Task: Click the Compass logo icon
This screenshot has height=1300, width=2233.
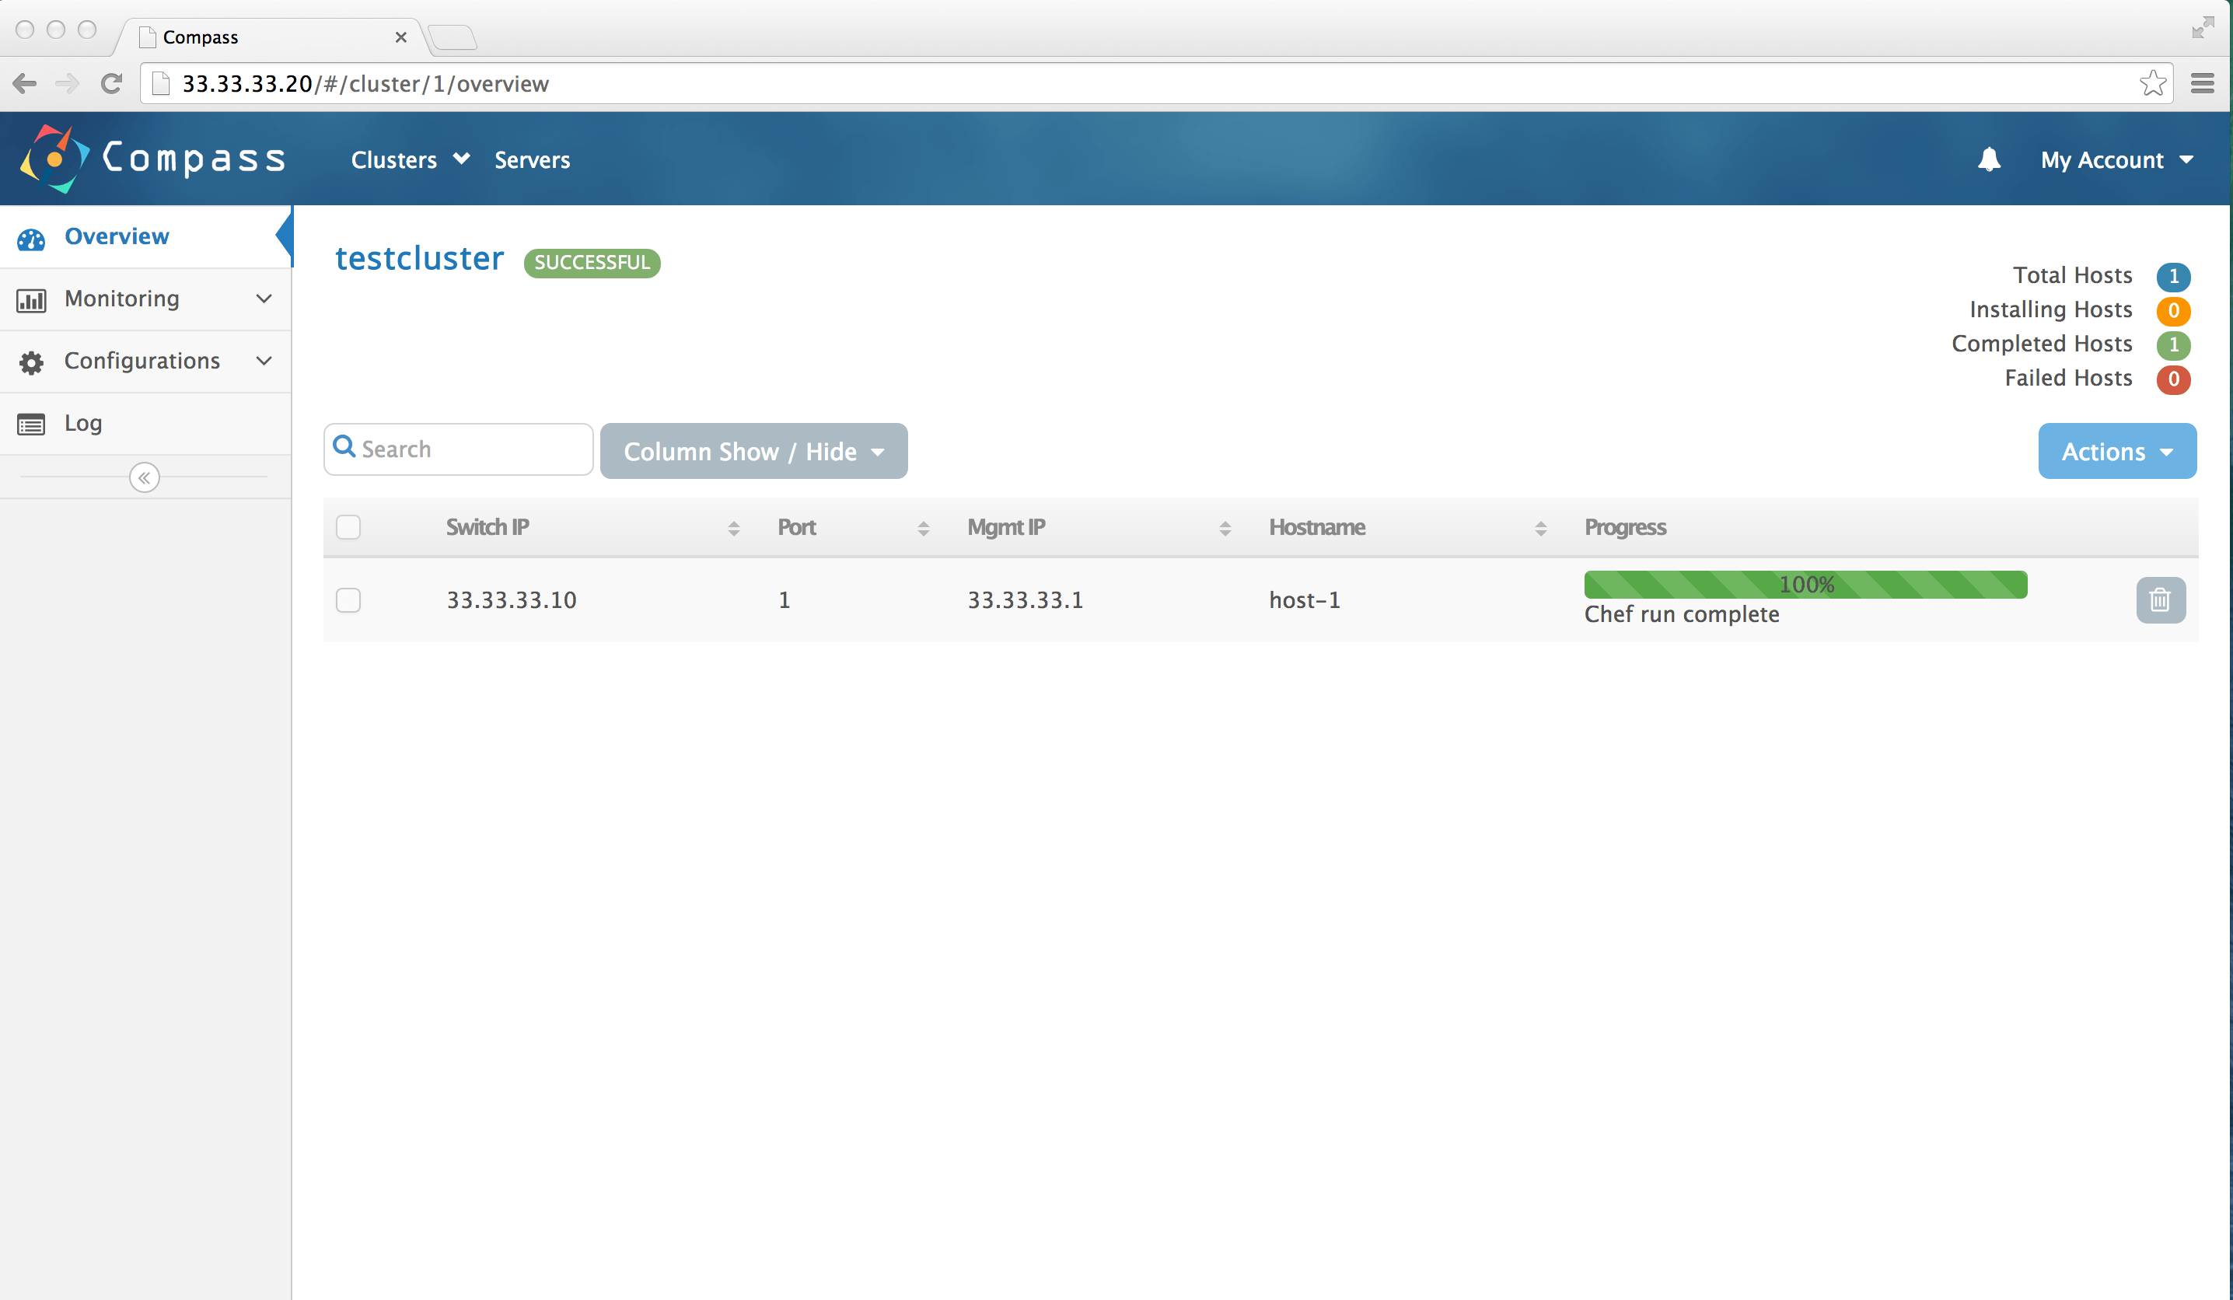Action: 55,159
